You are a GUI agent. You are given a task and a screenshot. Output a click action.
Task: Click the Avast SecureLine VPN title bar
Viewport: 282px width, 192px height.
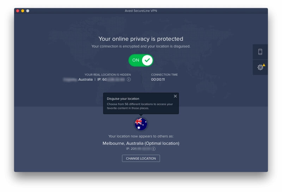(141, 11)
